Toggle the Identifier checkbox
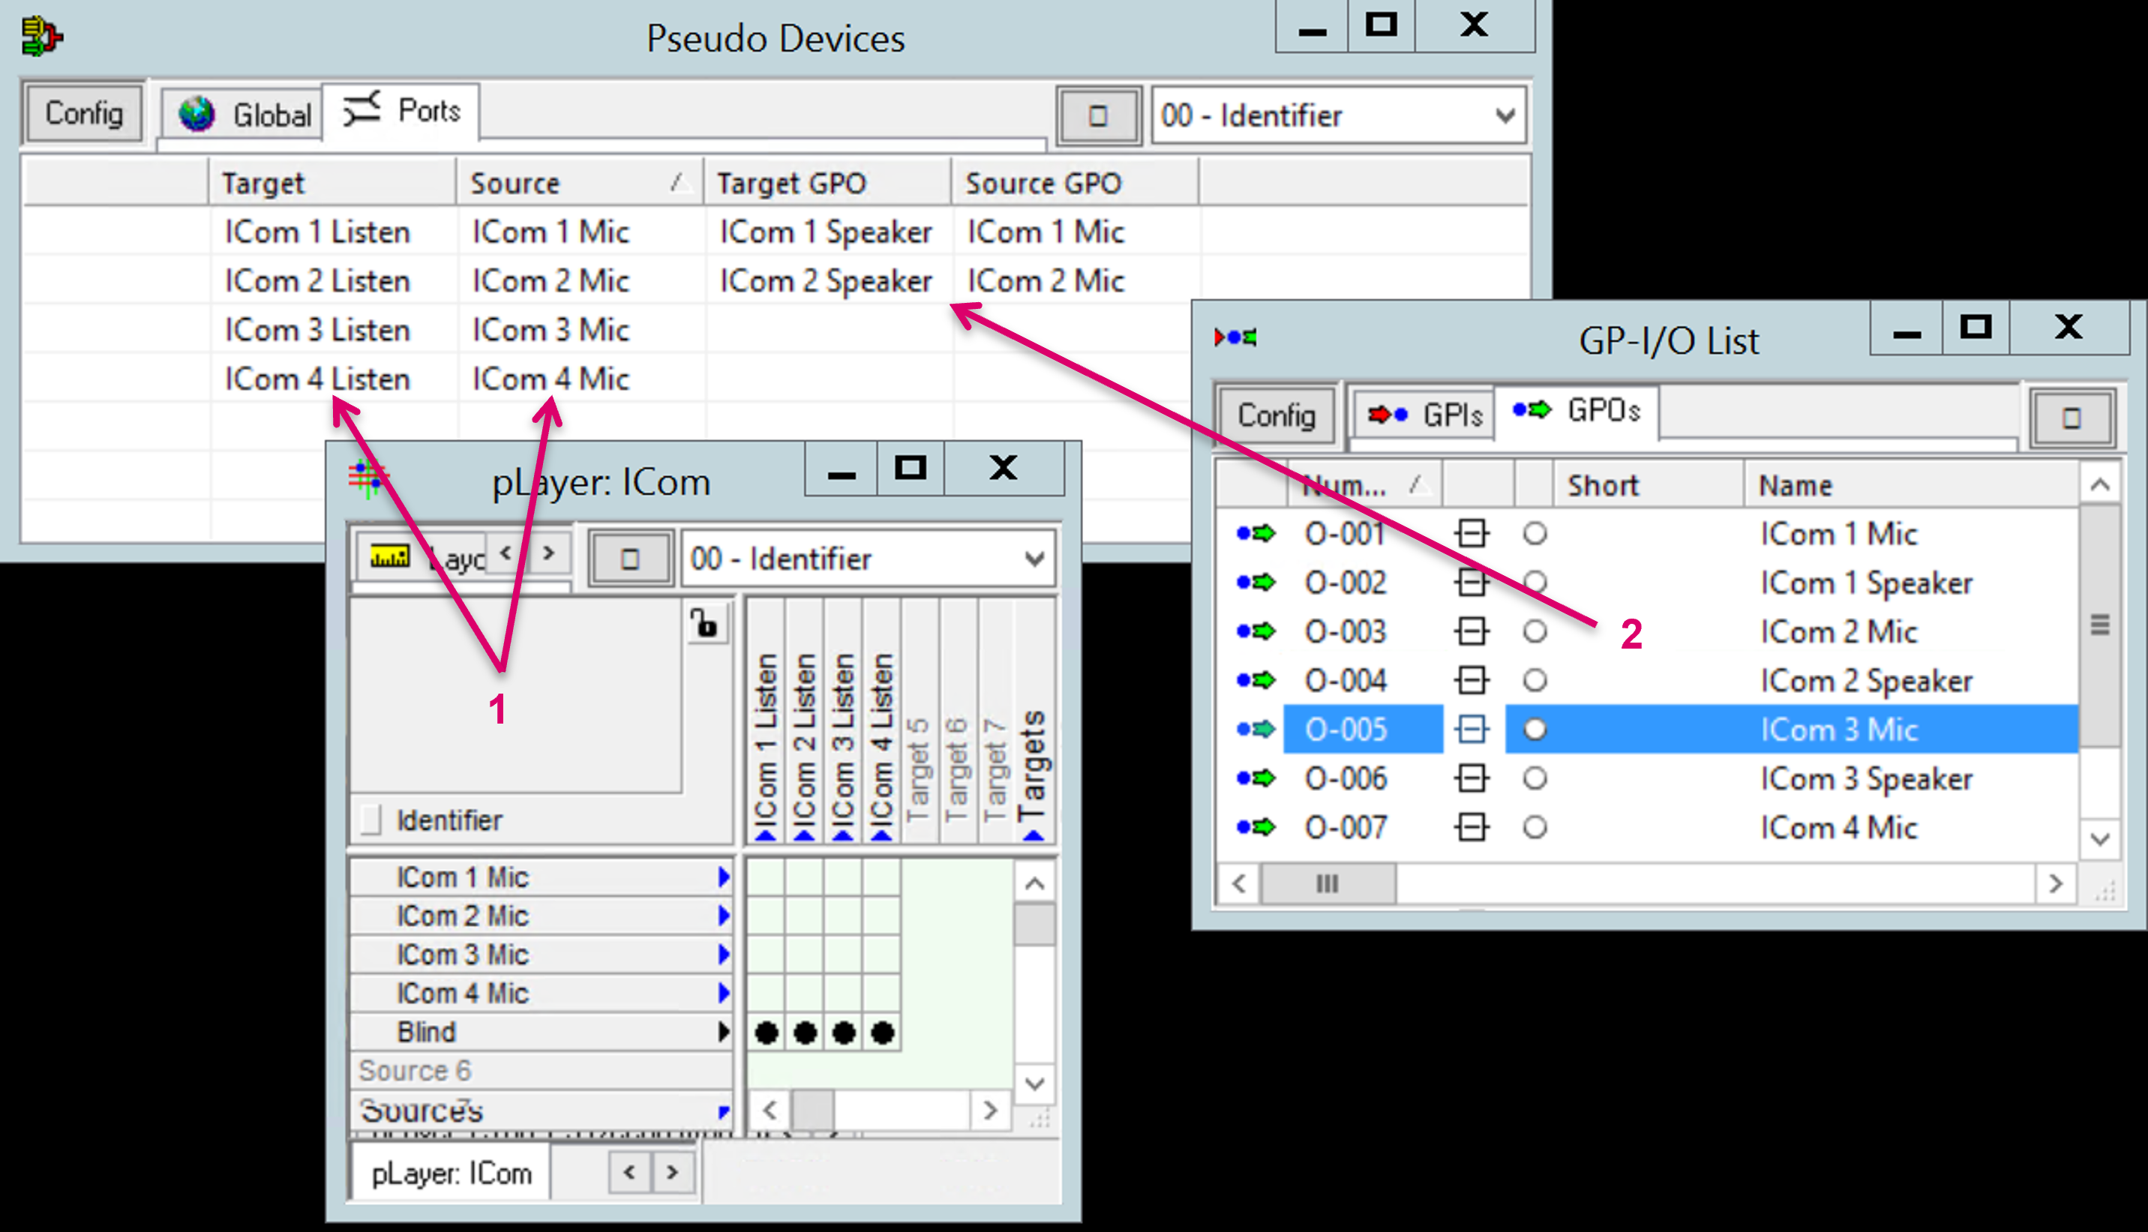Screen dimensions: 2148x1232 (x=370, y=820)
